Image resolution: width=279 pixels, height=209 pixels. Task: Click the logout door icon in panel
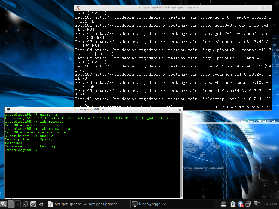(25, 204)
